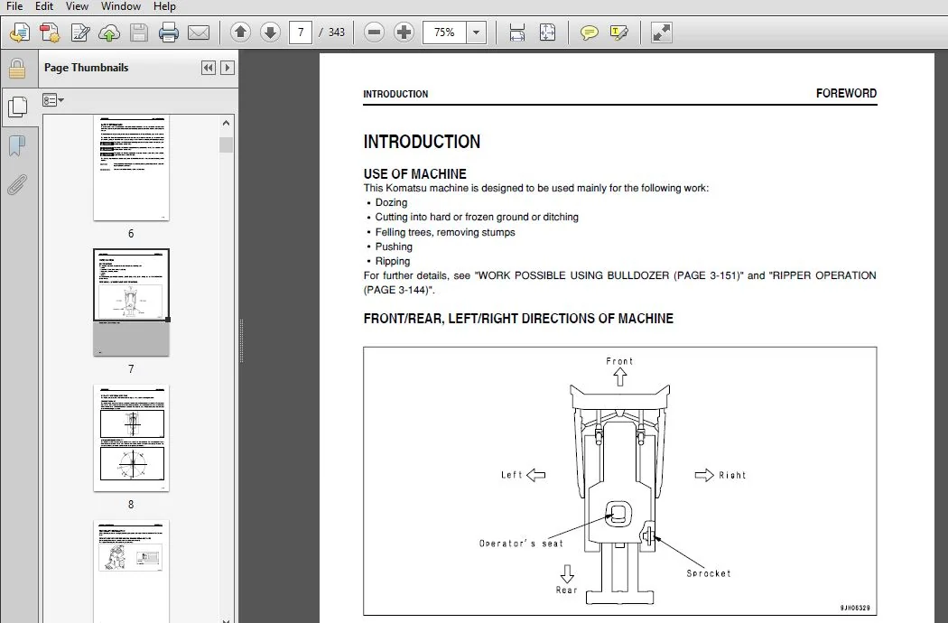Click the security padlock panel icon

click(x=17, y=69)
